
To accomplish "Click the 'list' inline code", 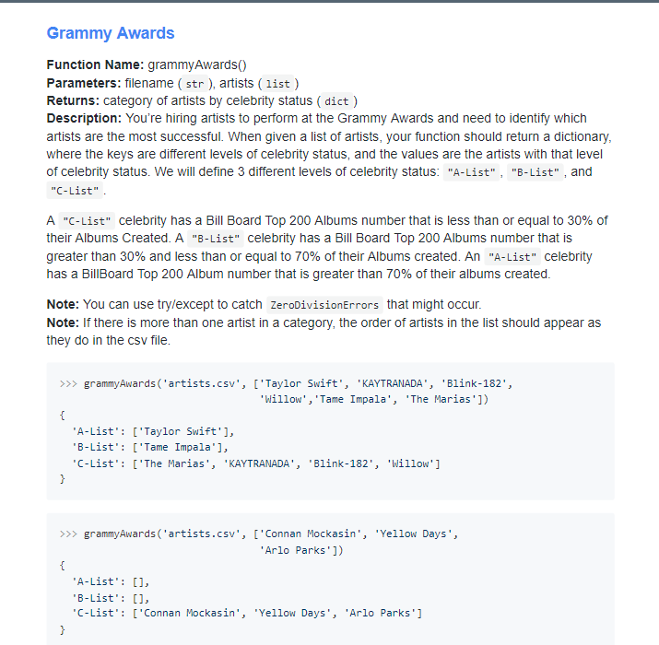I will 277,84.
